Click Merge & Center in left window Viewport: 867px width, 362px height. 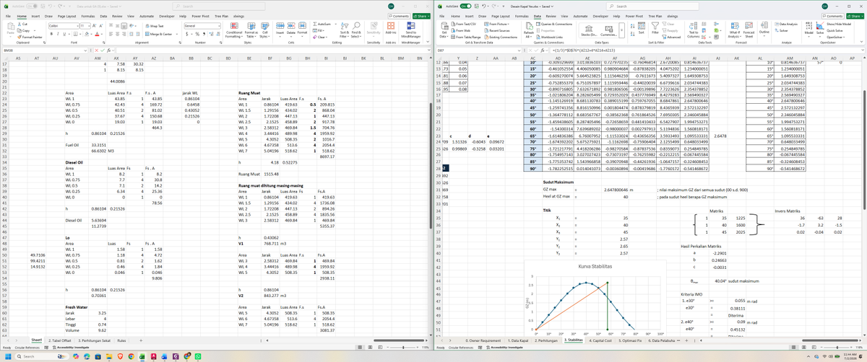click(160, 33)
